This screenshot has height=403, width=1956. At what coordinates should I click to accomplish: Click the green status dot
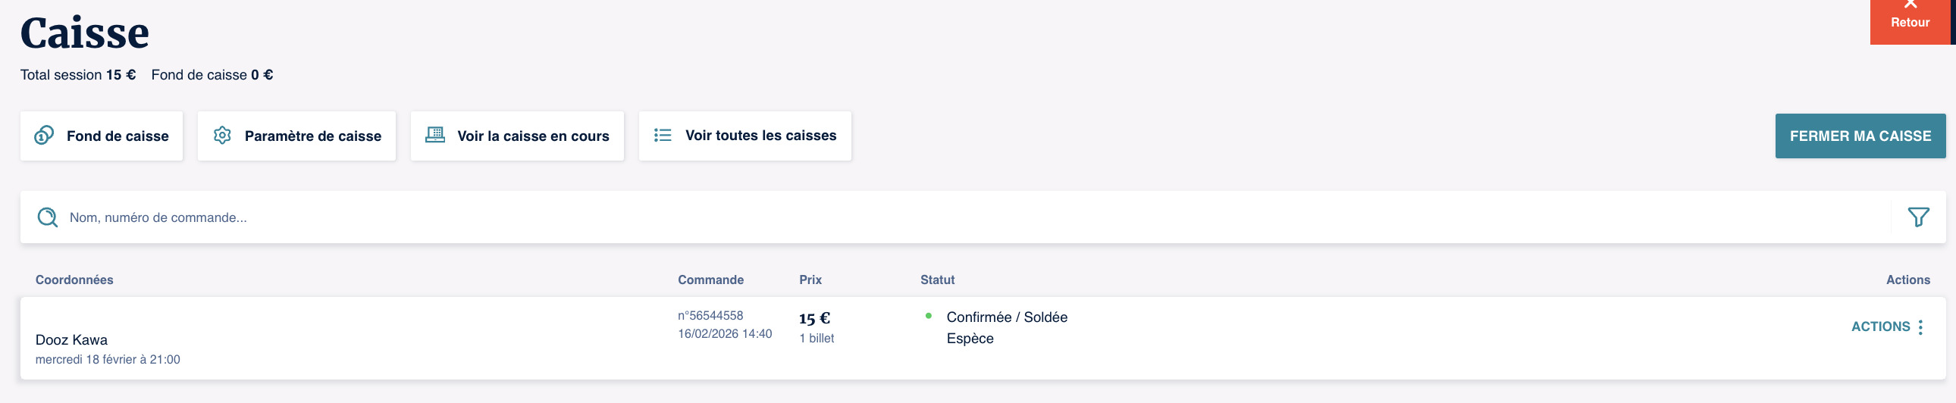(x=928, y=317)
